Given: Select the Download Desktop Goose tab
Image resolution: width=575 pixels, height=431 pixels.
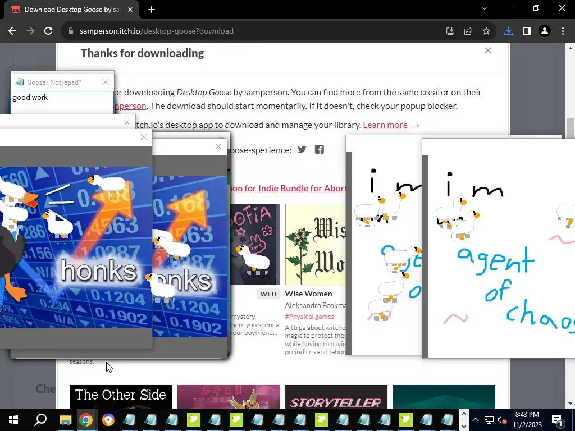Looking at the screenshot, I should pyautogui.click(x=72, y=10).
